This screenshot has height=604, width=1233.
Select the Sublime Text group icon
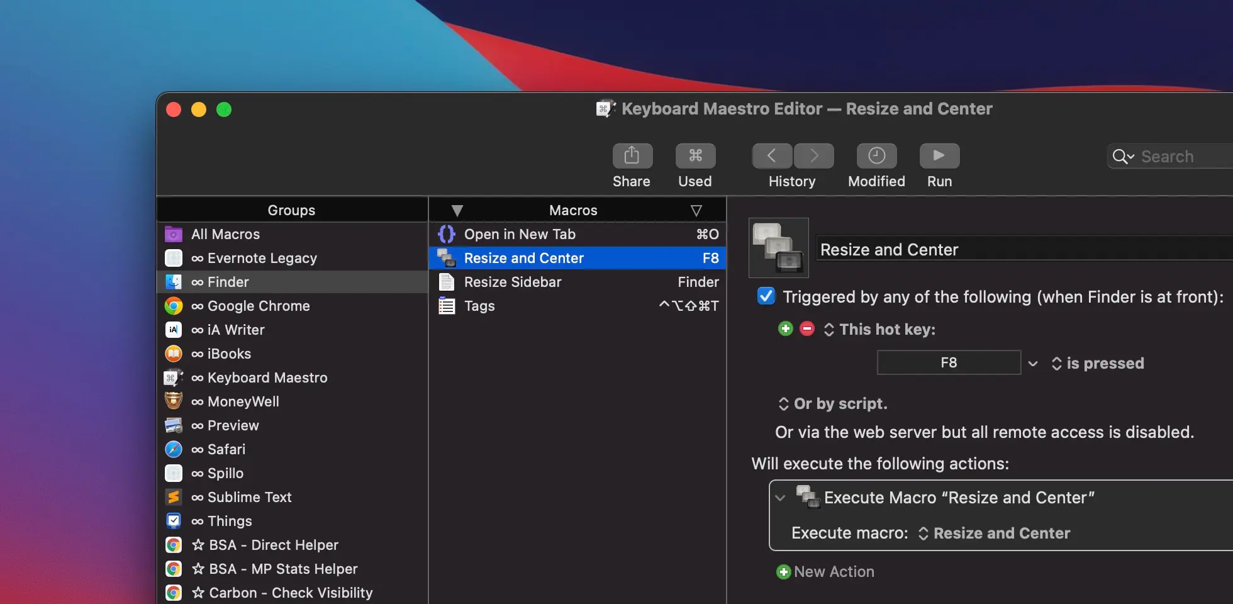point(173,497)
